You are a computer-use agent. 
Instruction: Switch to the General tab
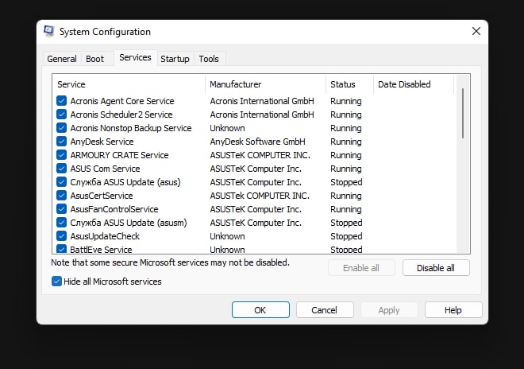point(62,59)
